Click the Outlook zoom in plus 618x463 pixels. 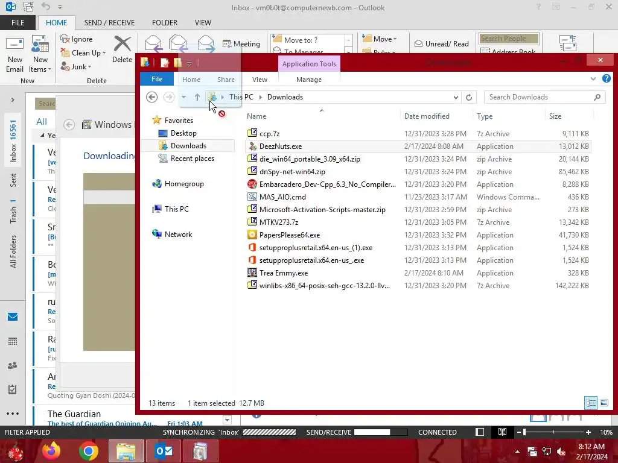(x=588, y=432)
